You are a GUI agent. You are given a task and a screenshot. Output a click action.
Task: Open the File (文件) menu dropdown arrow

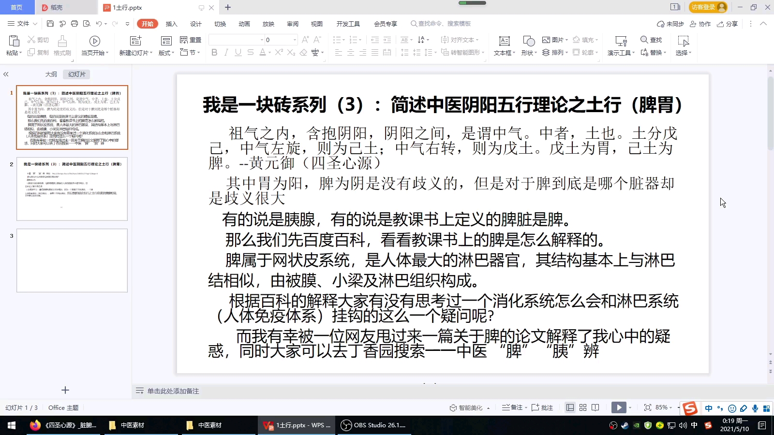(35, 24)
